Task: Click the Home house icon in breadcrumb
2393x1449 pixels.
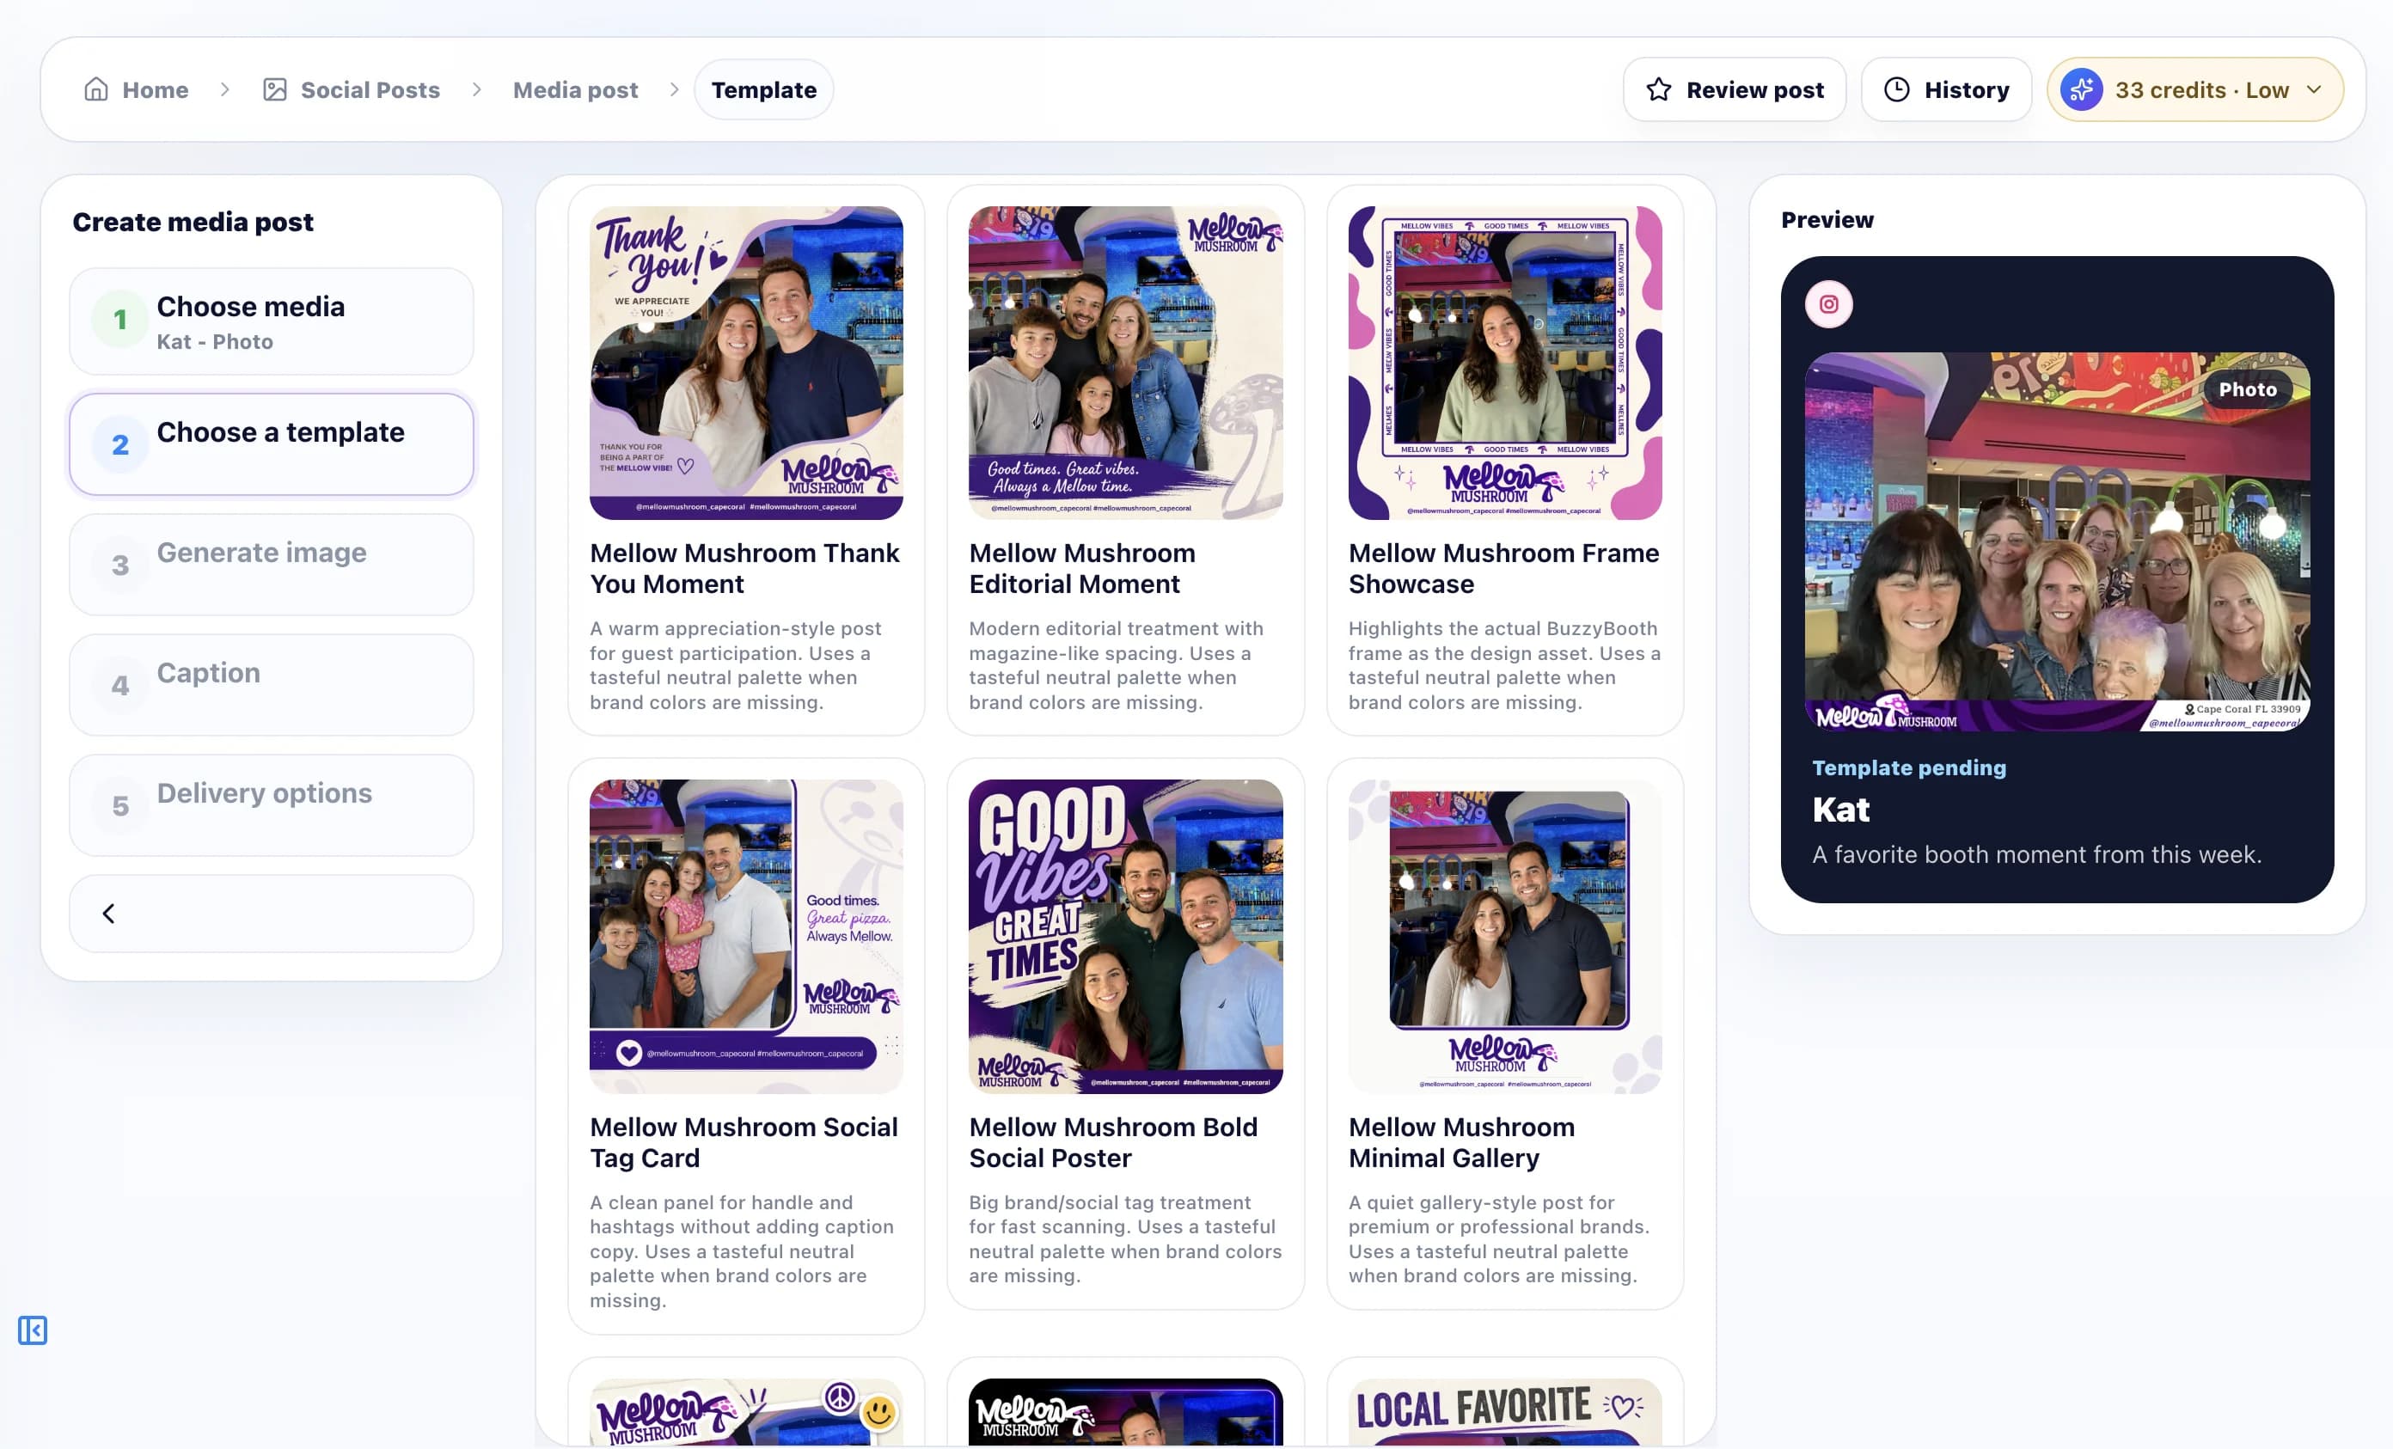Action: pos(96,89)
